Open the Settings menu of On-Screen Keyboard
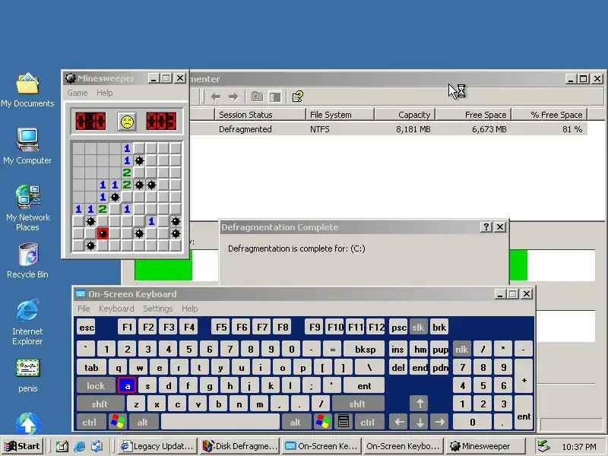Screen dimensions: 608x456 [158, 309]
